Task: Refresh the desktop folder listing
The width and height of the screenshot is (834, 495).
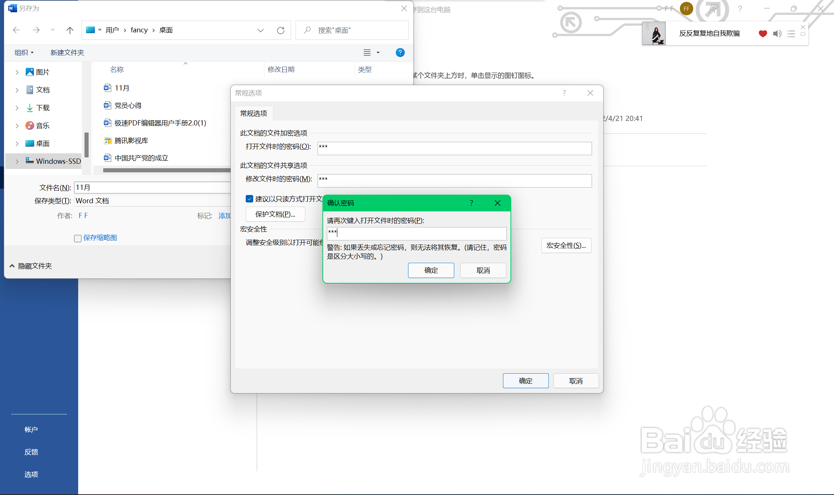Action: tap(281, 30)
